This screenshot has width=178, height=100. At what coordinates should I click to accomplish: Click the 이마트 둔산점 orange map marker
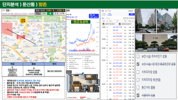click(x=23, y=21)
